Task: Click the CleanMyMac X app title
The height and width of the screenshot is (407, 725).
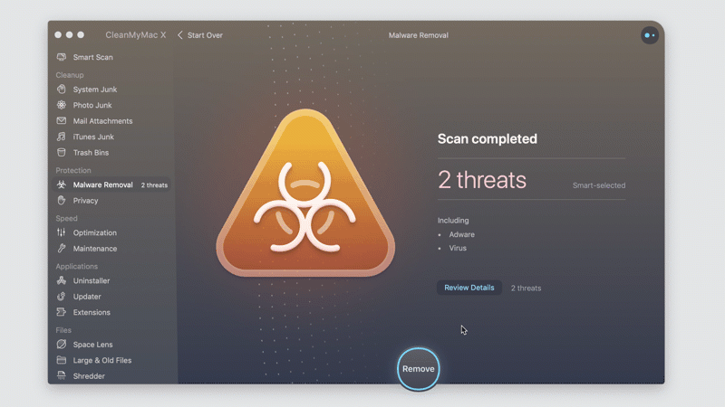Action: click(135, 35)
